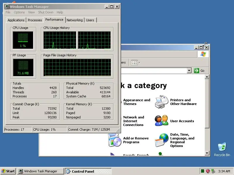
Task: Click Windows Task Manager taskbar button
Action: tap(41, 171)
